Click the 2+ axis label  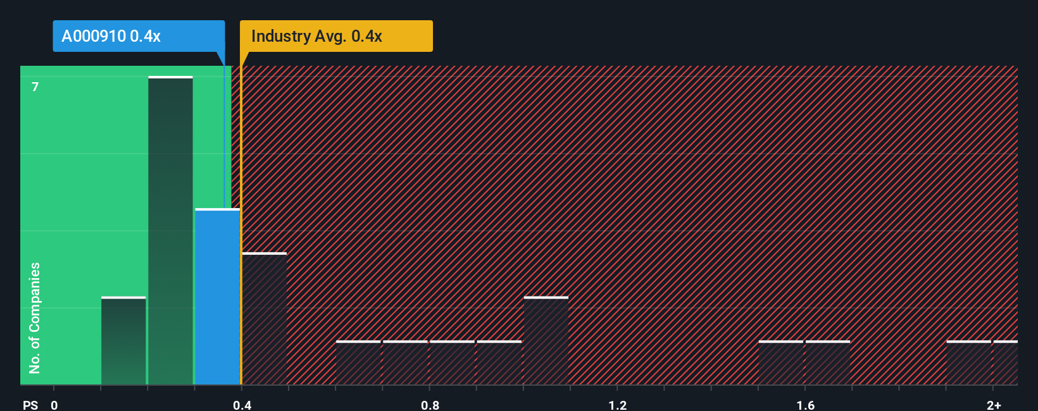pos(994,405)
